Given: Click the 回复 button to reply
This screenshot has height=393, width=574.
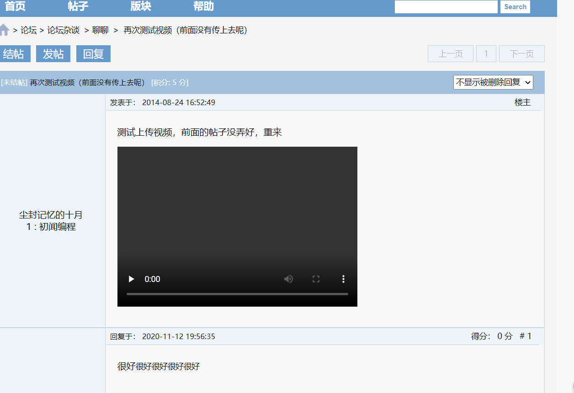Looking at the screenshot, I should click(93, 53).
